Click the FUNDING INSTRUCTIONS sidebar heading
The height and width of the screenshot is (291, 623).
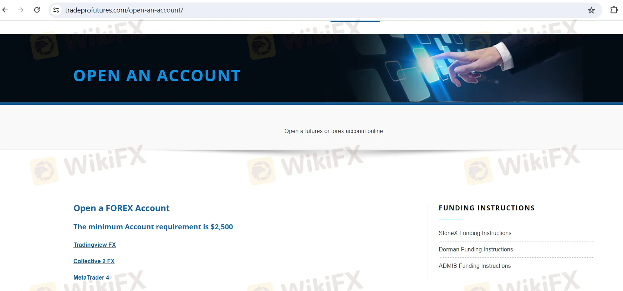(x=486, y=208)
